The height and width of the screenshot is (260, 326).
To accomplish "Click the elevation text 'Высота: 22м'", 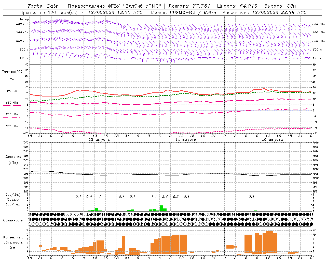I will 280,6.
